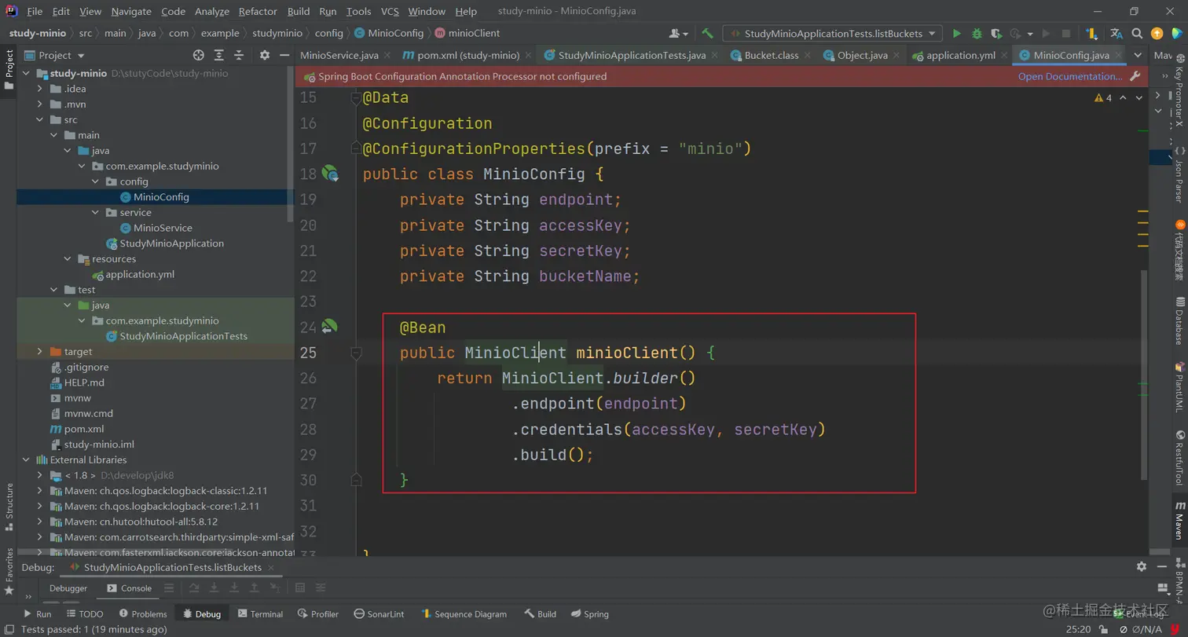This screenshot has width=1188, height=637.
Task: Expand the .mvn folder
Action: [x=40, y=104]
